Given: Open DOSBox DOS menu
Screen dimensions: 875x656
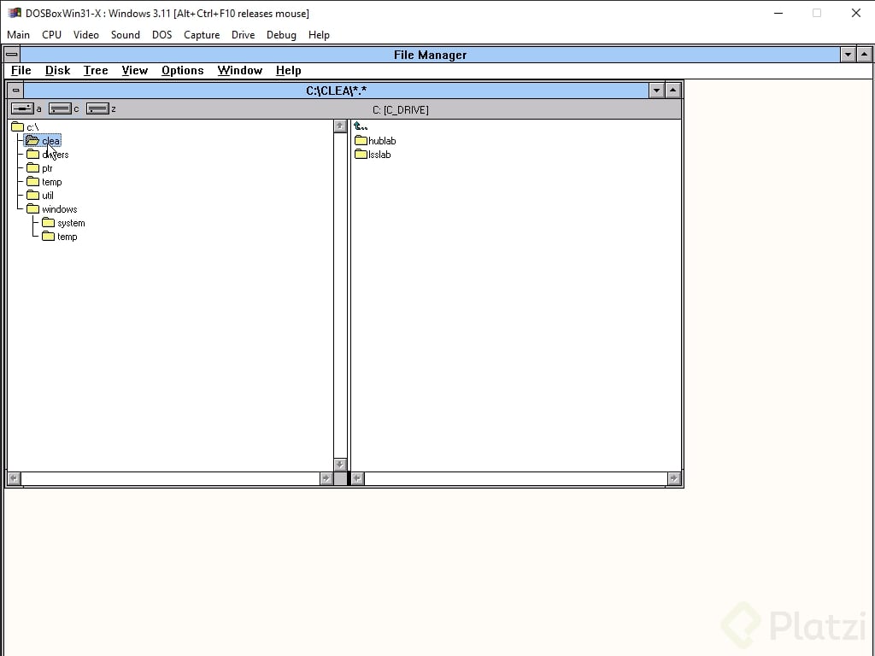Looking at the screenshot, I should pos(161,34).
